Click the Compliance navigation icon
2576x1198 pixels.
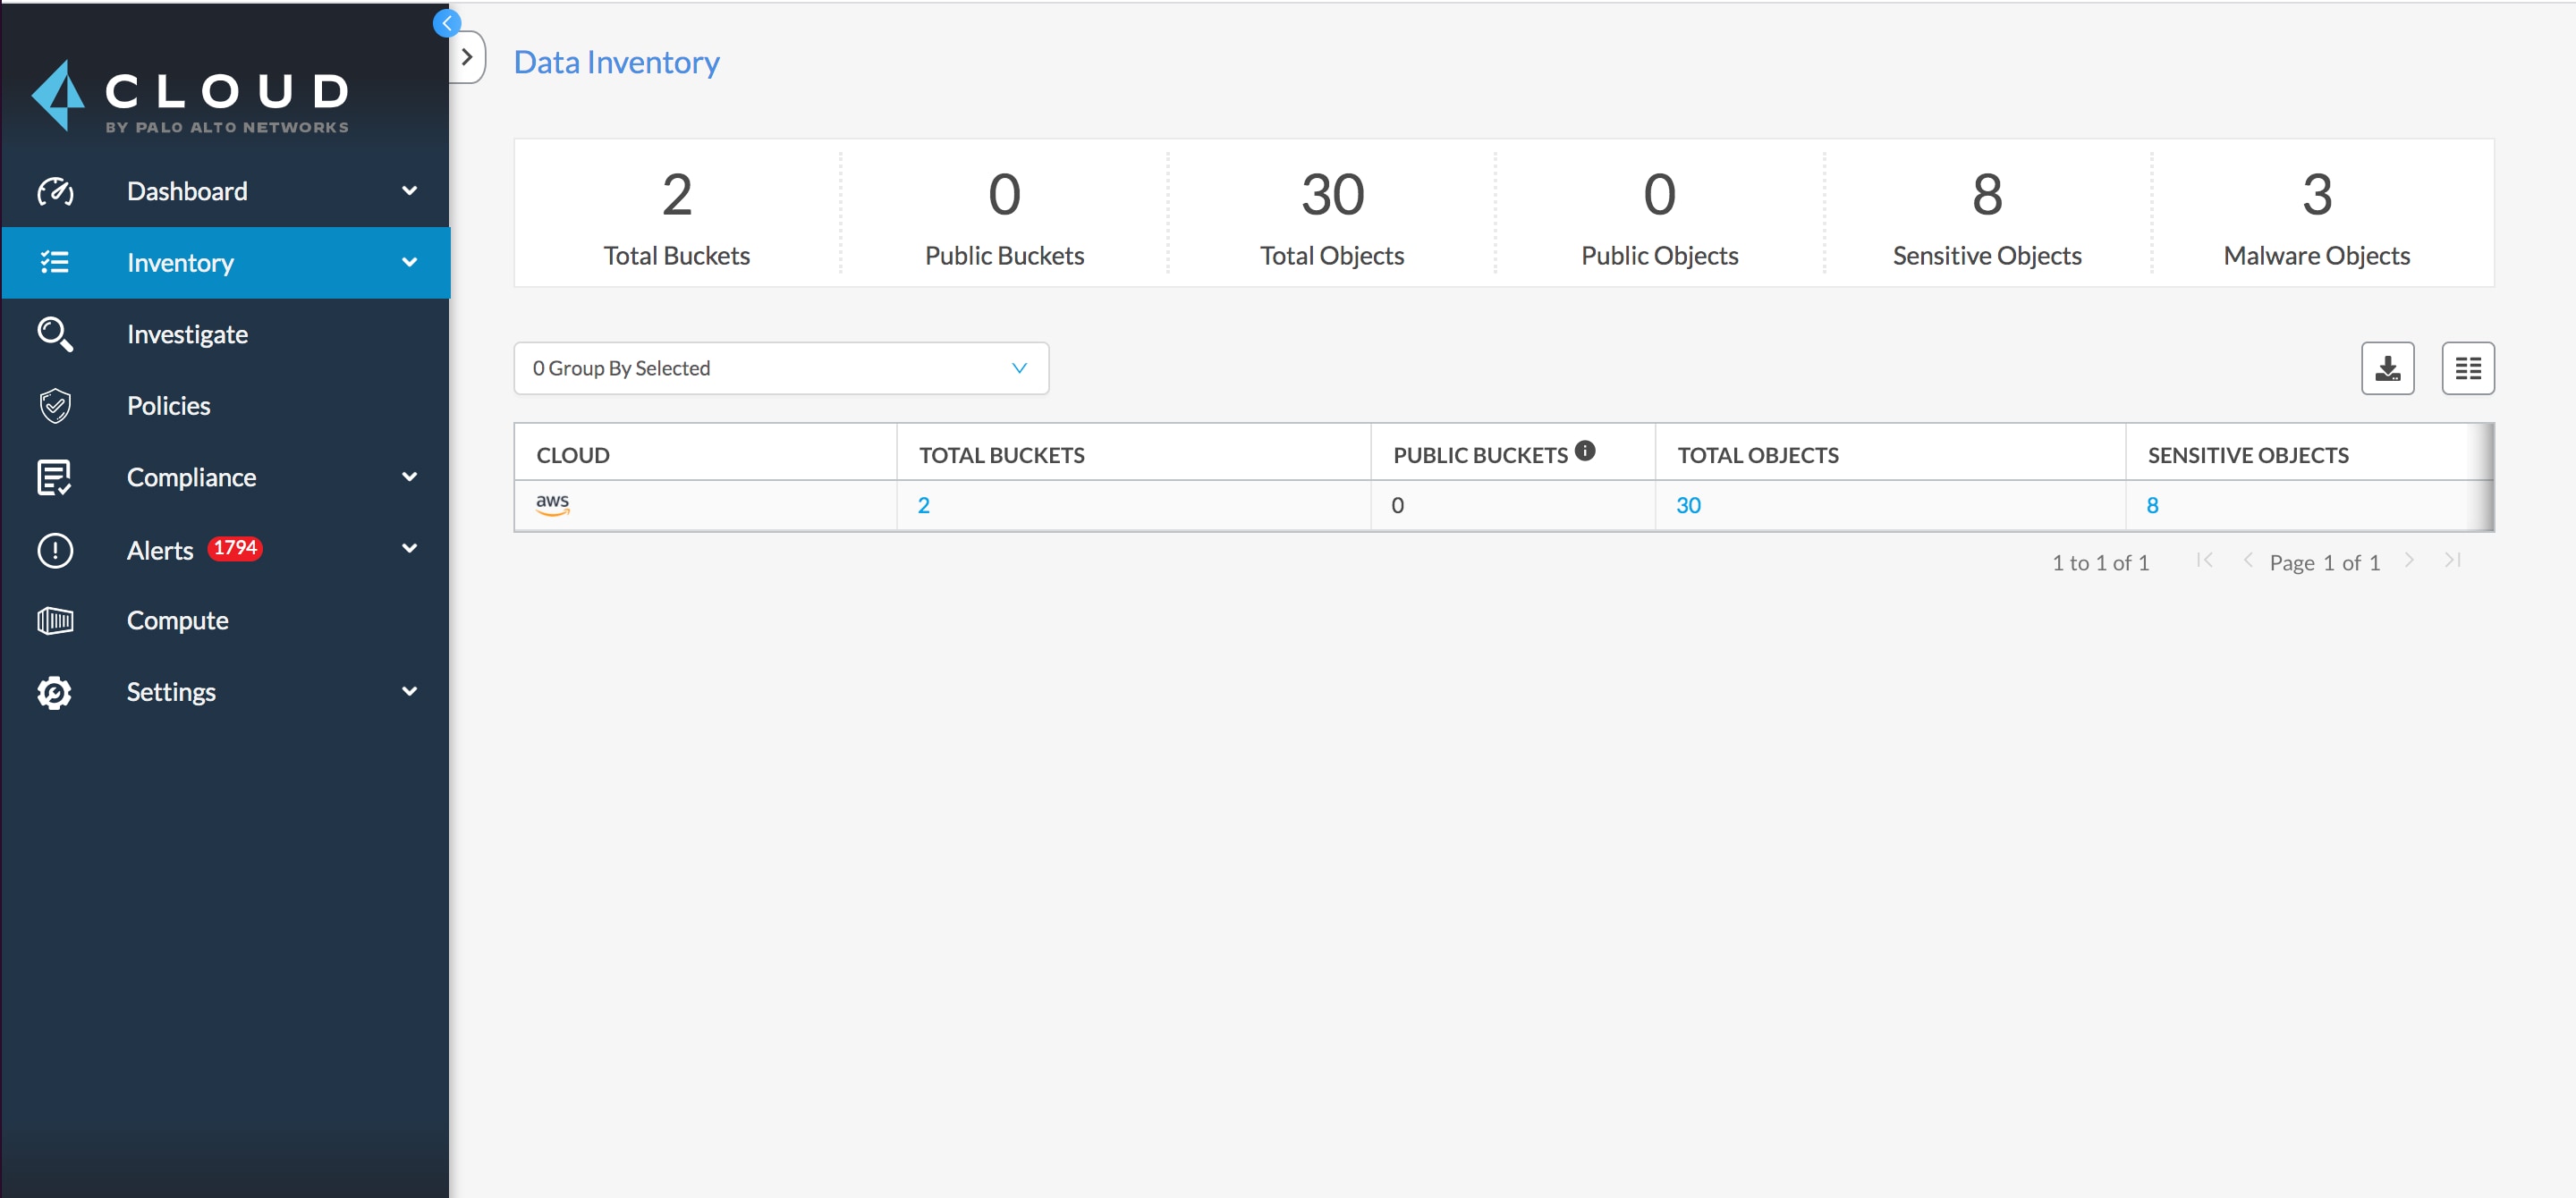pos(53,476)
